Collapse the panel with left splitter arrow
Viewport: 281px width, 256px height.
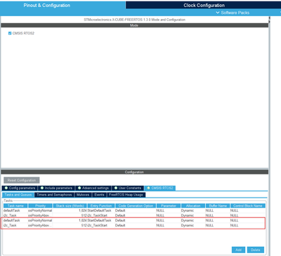(x=269, y=18)
